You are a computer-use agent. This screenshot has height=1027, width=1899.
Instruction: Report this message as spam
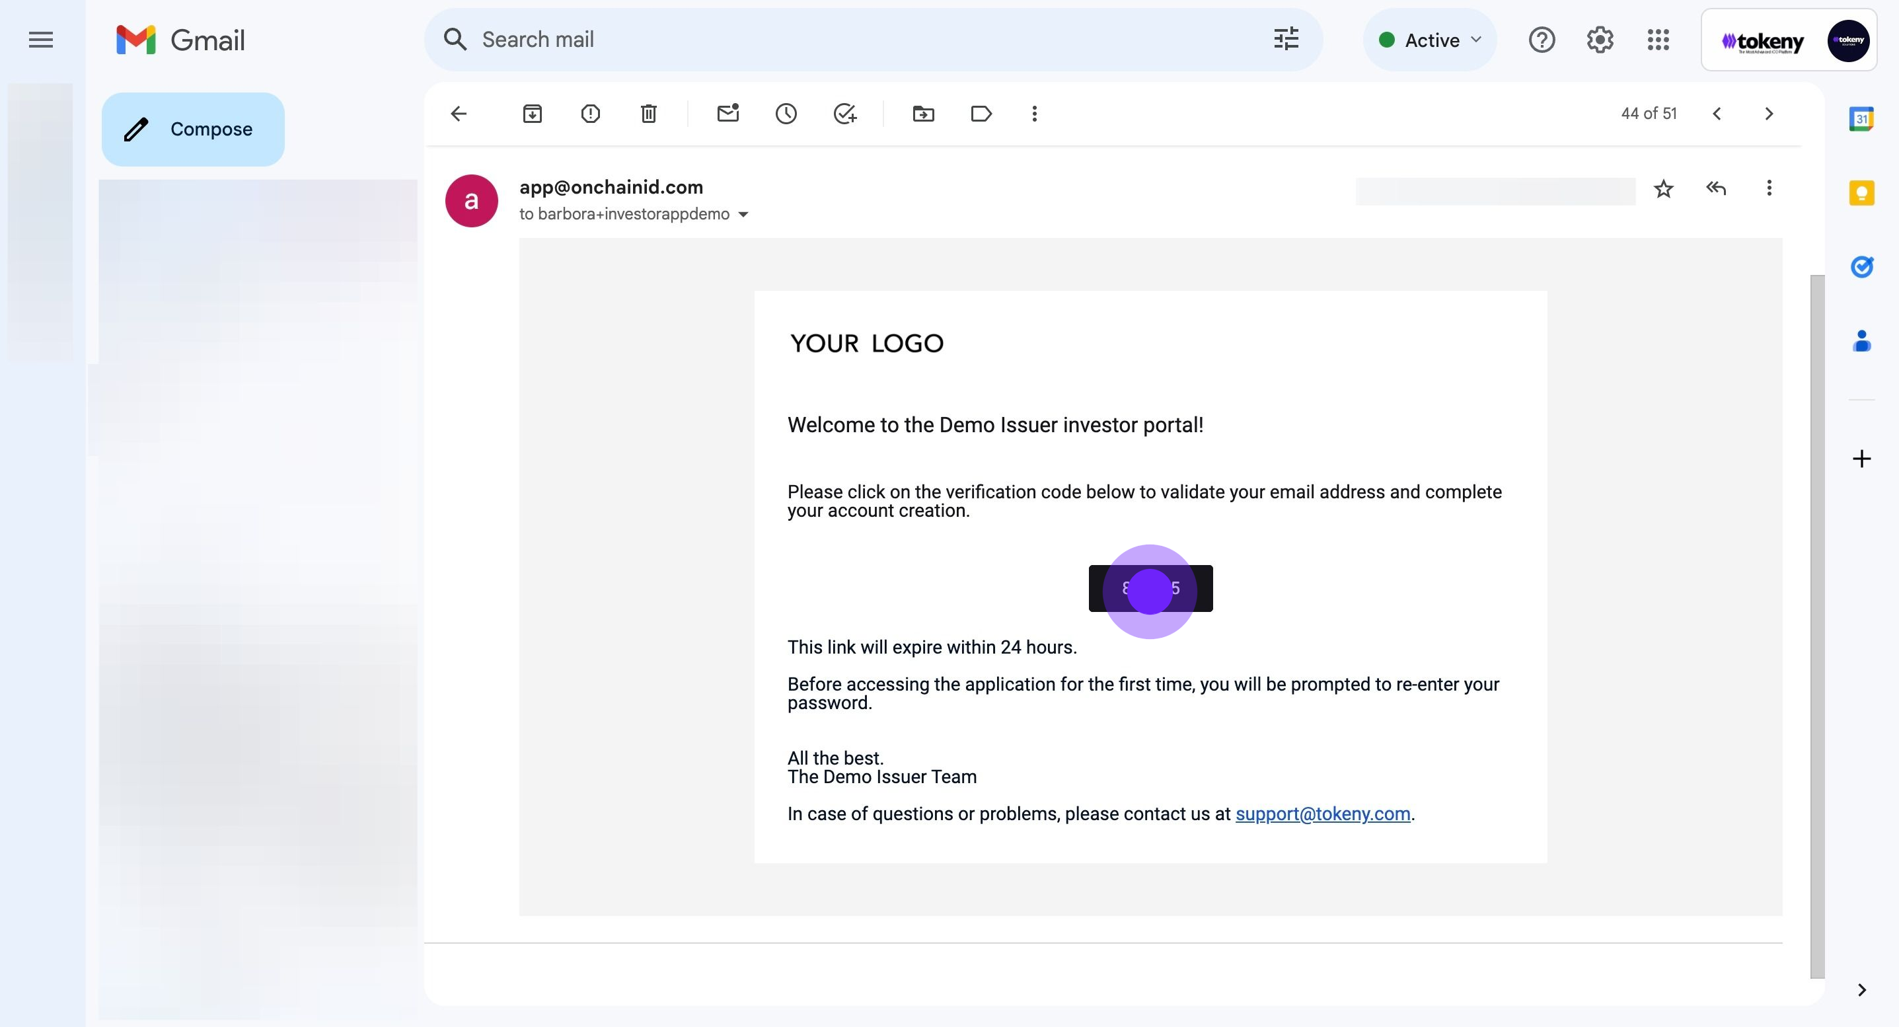coord(591,114)
